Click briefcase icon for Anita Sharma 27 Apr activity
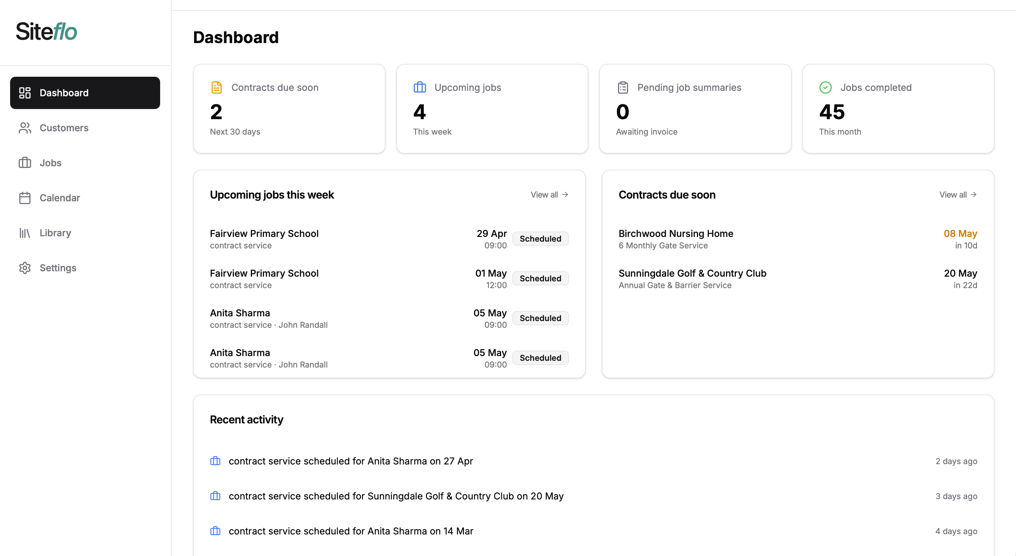The height and width of the screenshot is (556, 1016). point(215,461)
